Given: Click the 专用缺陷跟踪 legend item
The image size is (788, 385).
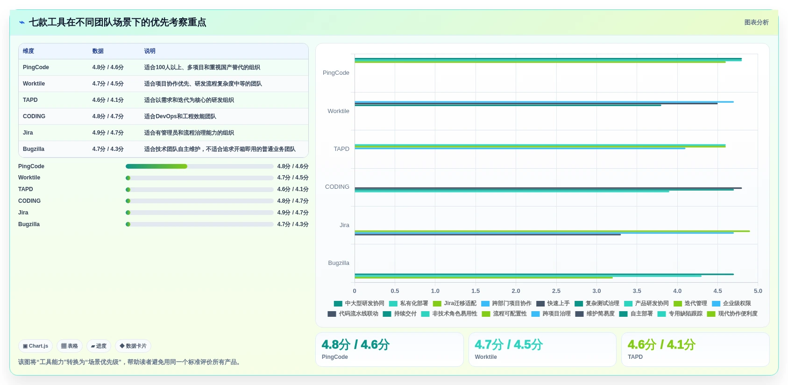Looking at the screenshot, I should [680, 314].
